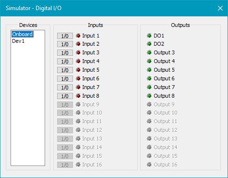Click the Input 1 label
Viewport: 228px width, 178px height.
tap(91, 36)
